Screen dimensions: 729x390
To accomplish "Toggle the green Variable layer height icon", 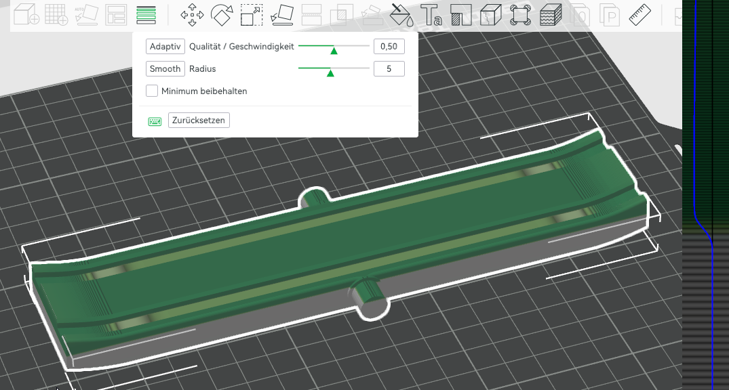I will click(x=146, y=15).
